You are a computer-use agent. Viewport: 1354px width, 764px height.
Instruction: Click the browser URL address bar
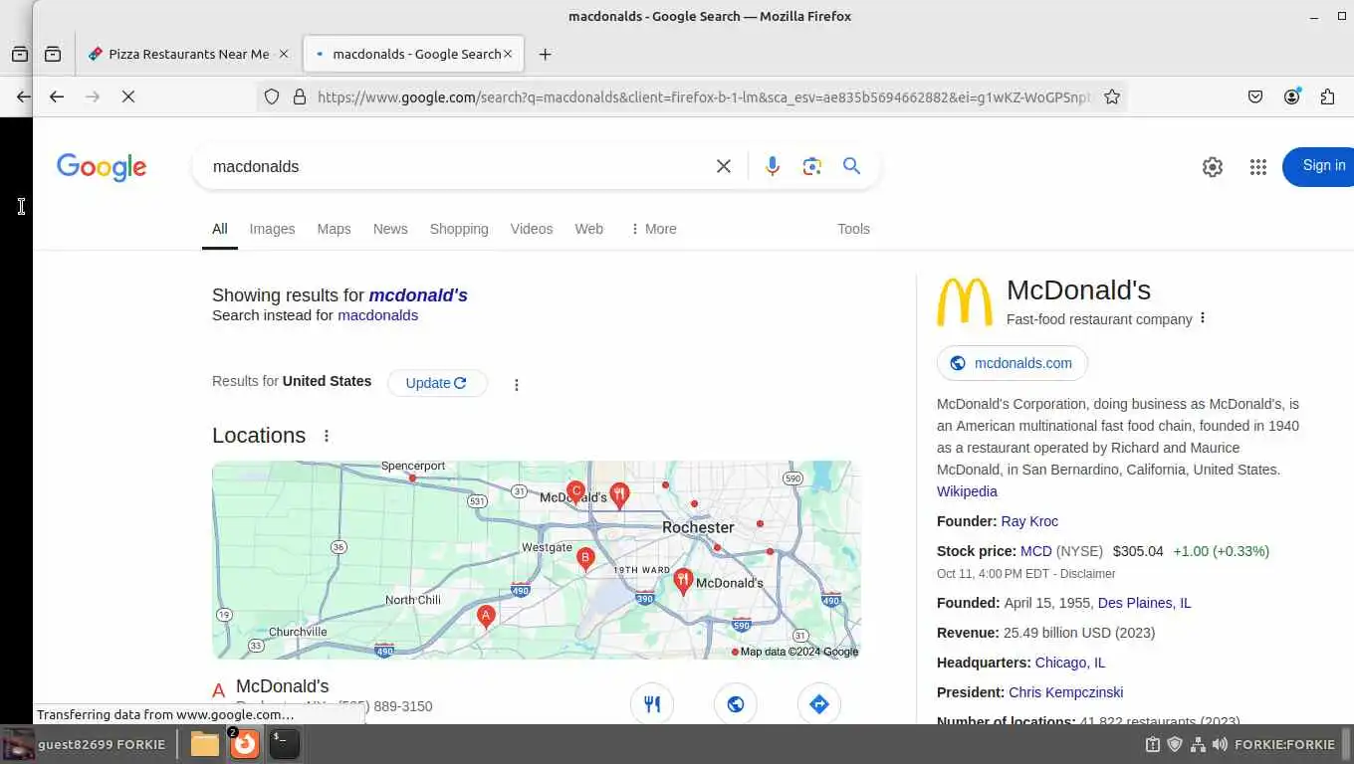(705, 96)
